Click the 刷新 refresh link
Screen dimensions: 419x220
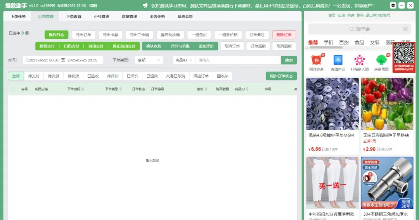point(360,15)
